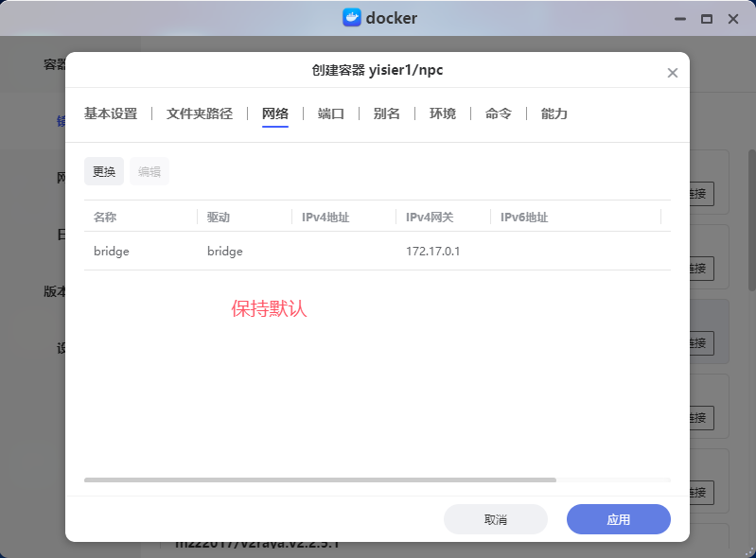Click the 更换 button
The height and width of the screenshot is (558, 756).
point(104,171)
